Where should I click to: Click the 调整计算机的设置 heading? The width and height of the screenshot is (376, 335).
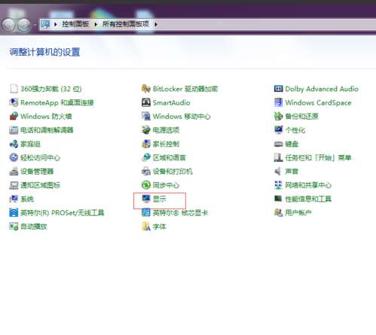pyautogui.click(x=44, y=52)
